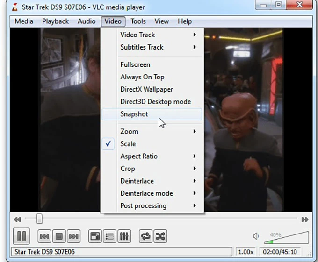318x262 pixels.
Task: Pause the video playback
Action: click(22, 236)
